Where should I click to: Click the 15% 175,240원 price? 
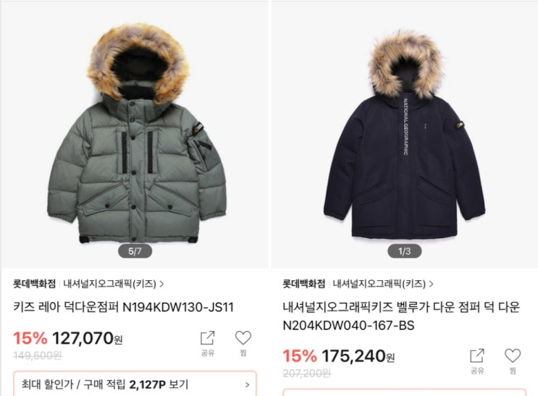pyautogui.click(x=339, y=356)
